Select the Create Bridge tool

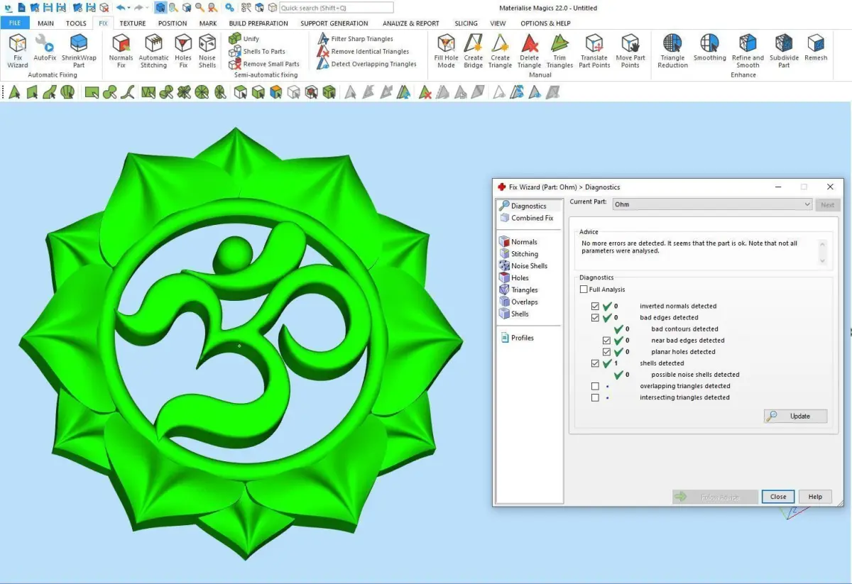474,50
